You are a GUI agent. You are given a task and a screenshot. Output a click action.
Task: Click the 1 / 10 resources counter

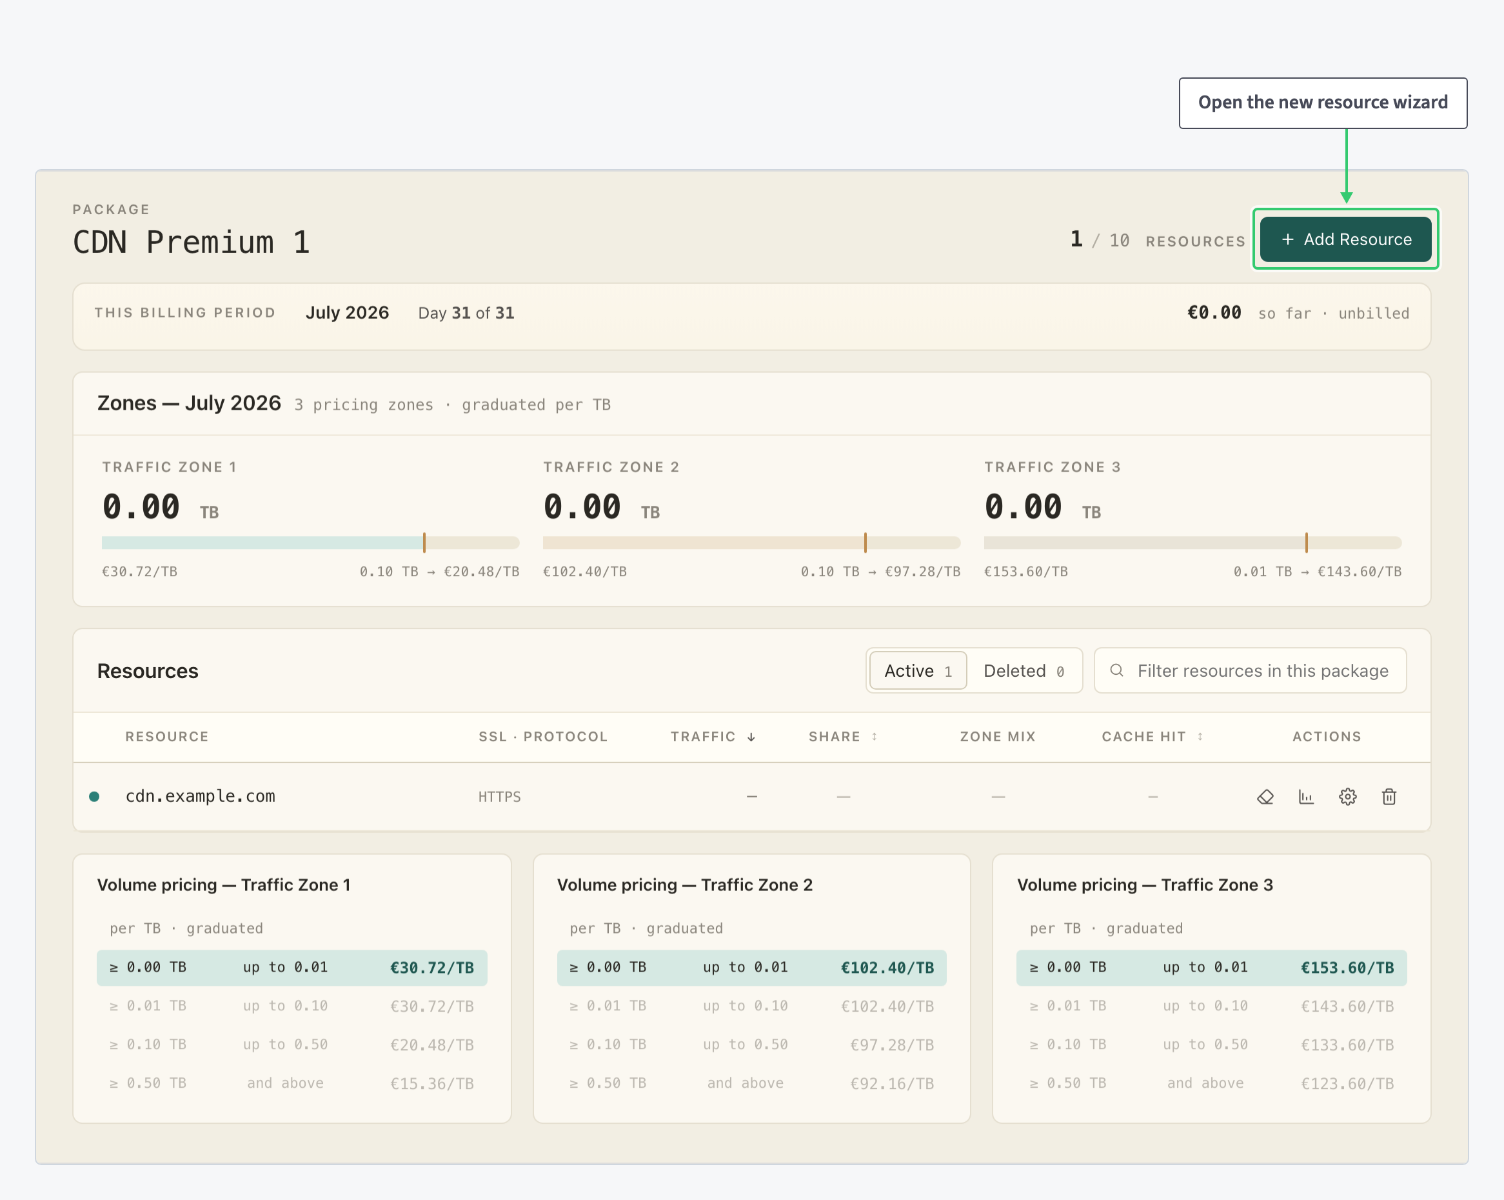1157,240
